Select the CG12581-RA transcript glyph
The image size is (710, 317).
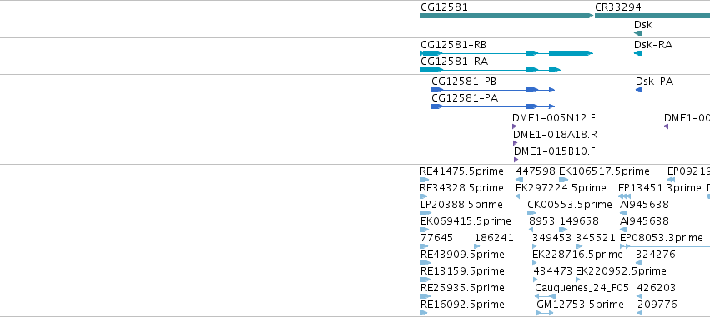click(x=491, y=70)
